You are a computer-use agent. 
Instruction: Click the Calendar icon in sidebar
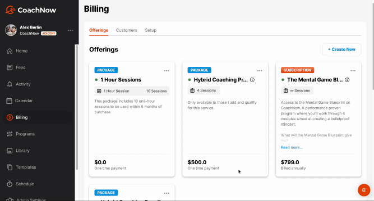point(9,100)
